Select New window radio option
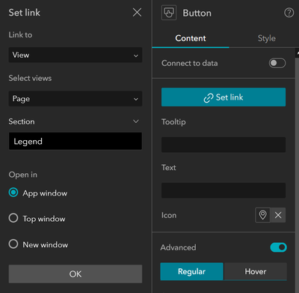The height and width of the screenshot is (293, 299). click(13, 244)
